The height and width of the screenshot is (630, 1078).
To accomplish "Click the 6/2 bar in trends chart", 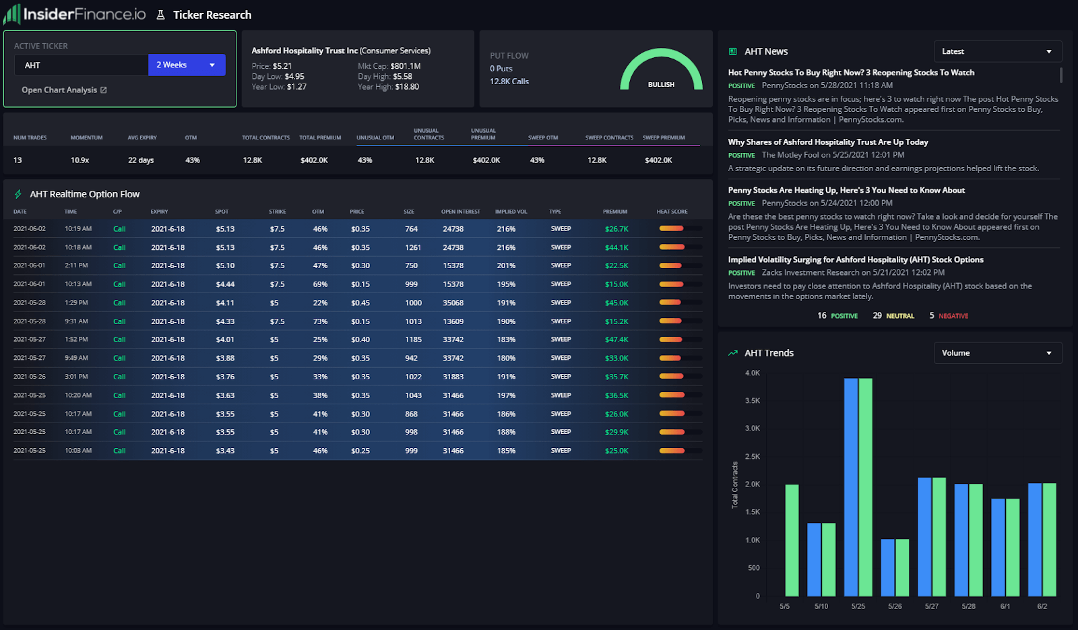I will pyautogui.click(x=1042, y=540).
